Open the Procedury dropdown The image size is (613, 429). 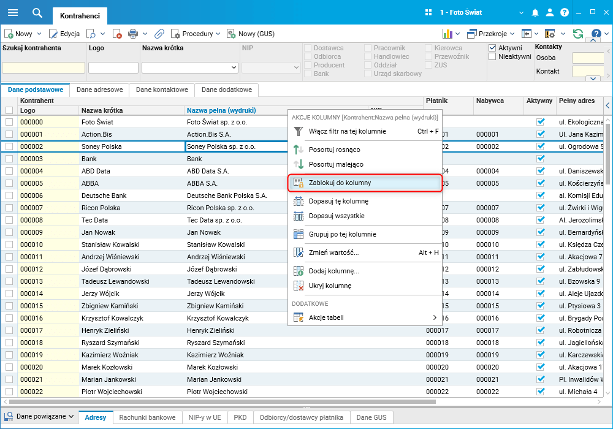(196, 34)
